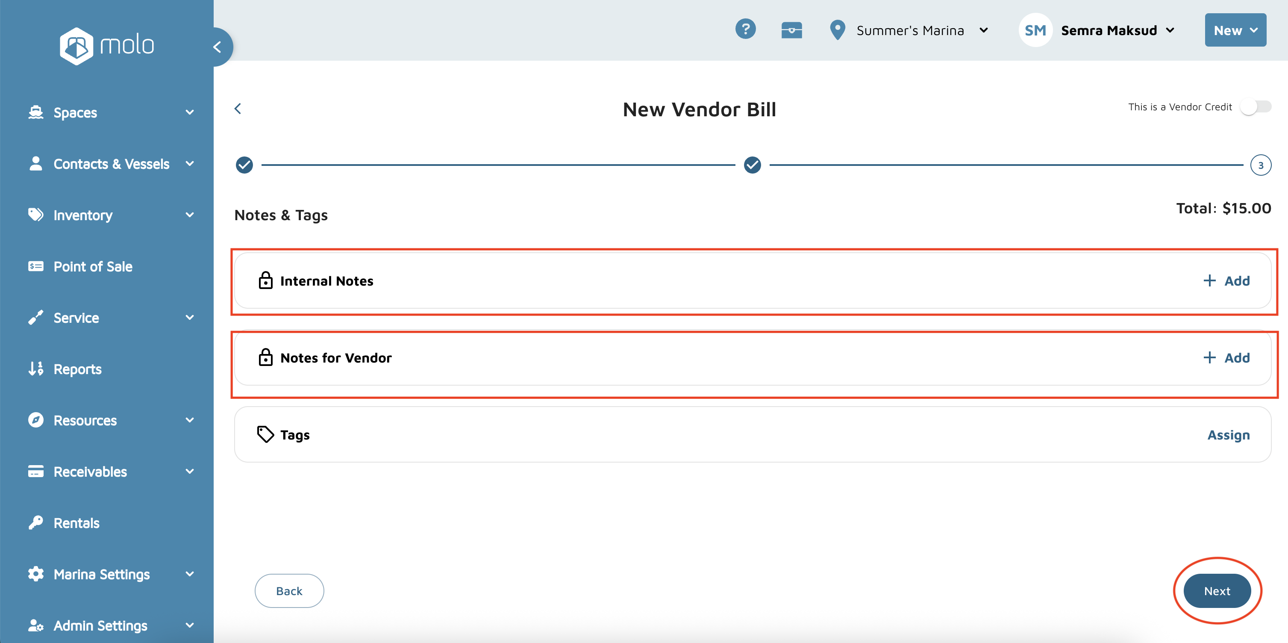Click the molo logo
The width and height of the screenshot is (1288, 643).
point(106,46)
